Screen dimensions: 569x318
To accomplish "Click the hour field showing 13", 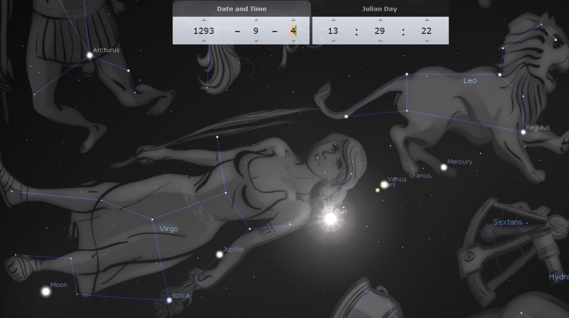I will (333, 31).
